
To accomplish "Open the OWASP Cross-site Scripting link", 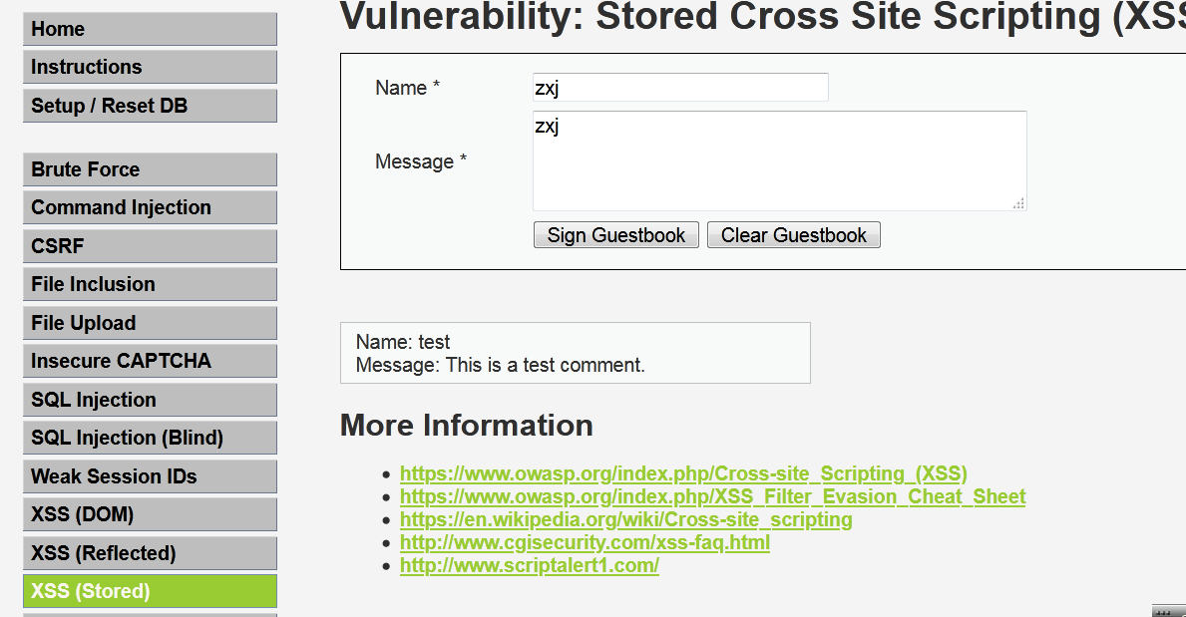I will tap(682, 473).
